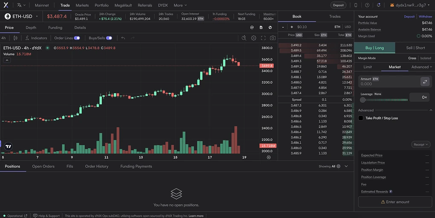Open the notifications bell
435x218 pixels.
tap(378, 5)
